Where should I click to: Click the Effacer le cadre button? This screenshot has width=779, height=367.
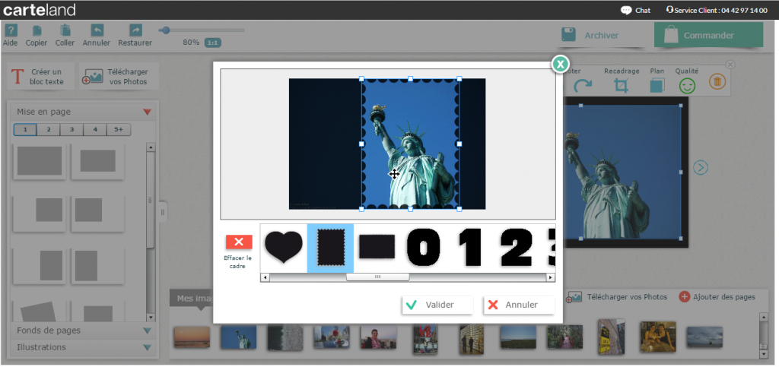point(238,242)
